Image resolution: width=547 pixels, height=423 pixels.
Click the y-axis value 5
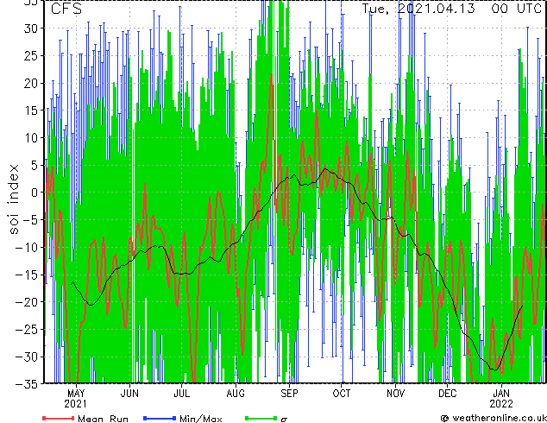[x=34, y=165]
